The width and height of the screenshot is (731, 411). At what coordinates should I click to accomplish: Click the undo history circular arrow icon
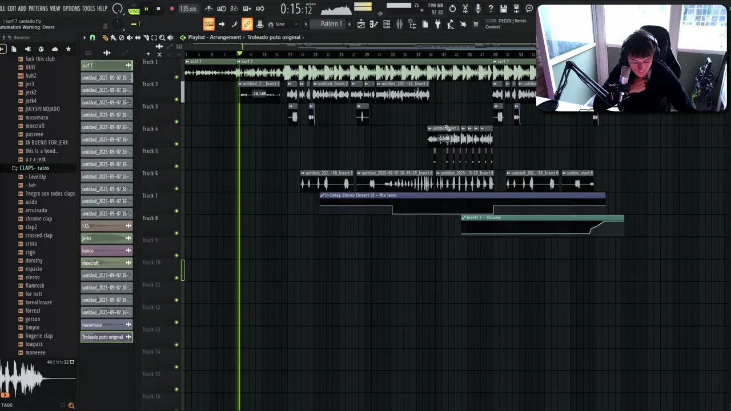tap(452, 9)
